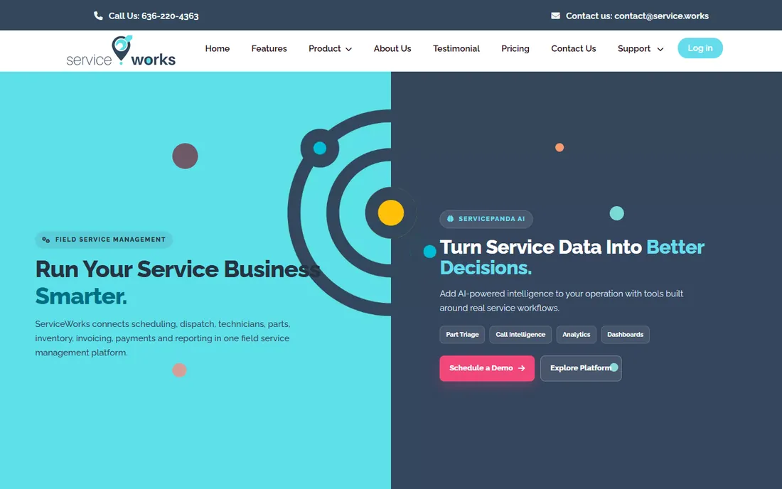Open the Pricing page
The width and height of the screenshot is (782, 489).
(x=515, y=48)
